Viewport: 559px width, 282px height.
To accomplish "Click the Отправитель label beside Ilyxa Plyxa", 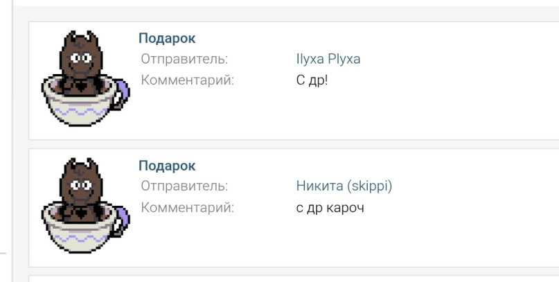I will tap(184, 59).
